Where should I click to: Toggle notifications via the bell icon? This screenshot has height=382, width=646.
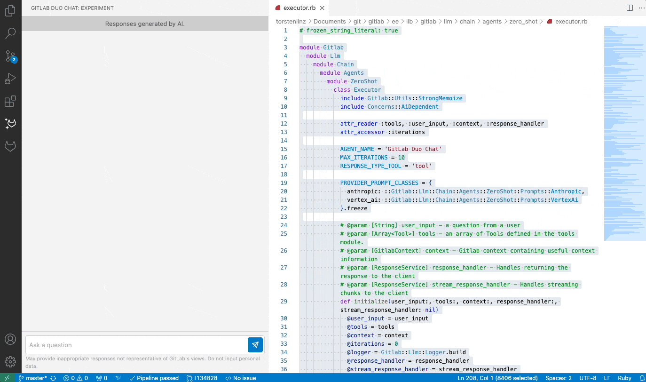click(x=641, y=378)
